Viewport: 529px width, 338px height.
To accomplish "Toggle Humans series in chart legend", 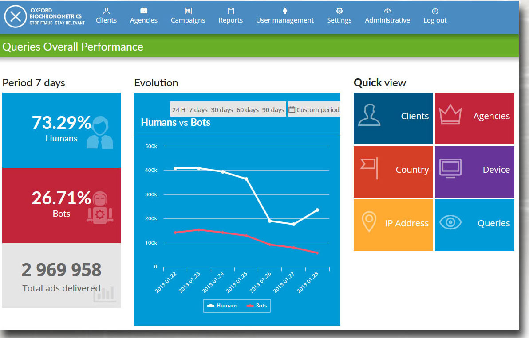I will [223, 306].
